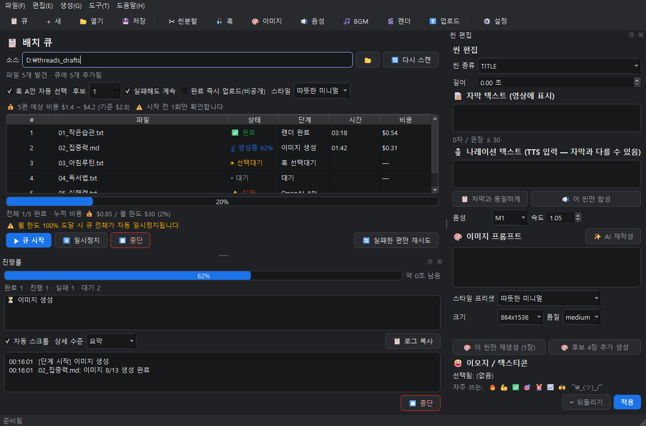646x426 pixels.
Task: Click the 자막 텍스트 text area
Action: 547,118
